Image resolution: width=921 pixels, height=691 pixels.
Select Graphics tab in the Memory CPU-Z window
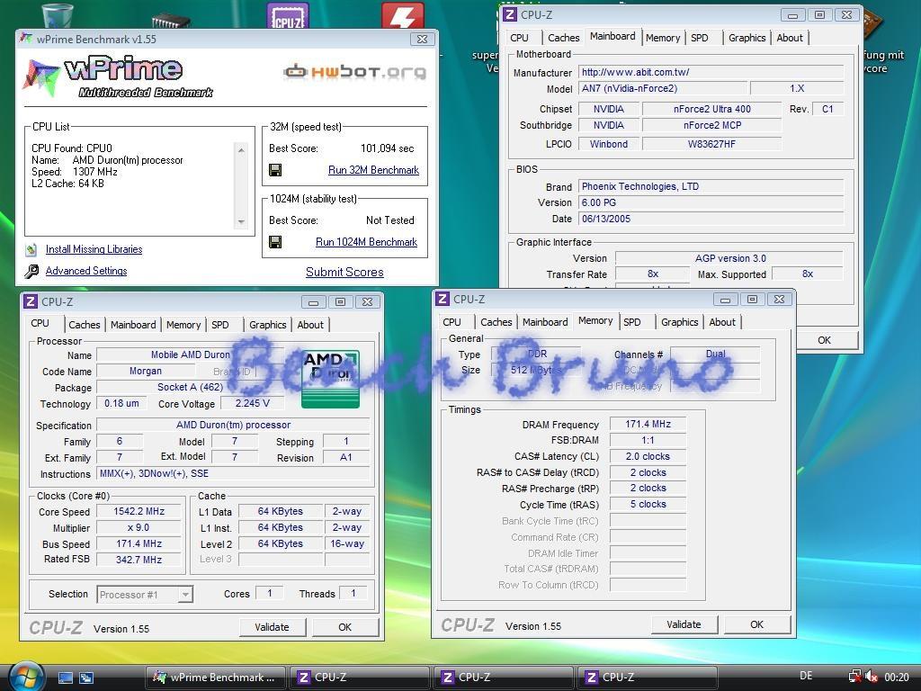[679, 322]
